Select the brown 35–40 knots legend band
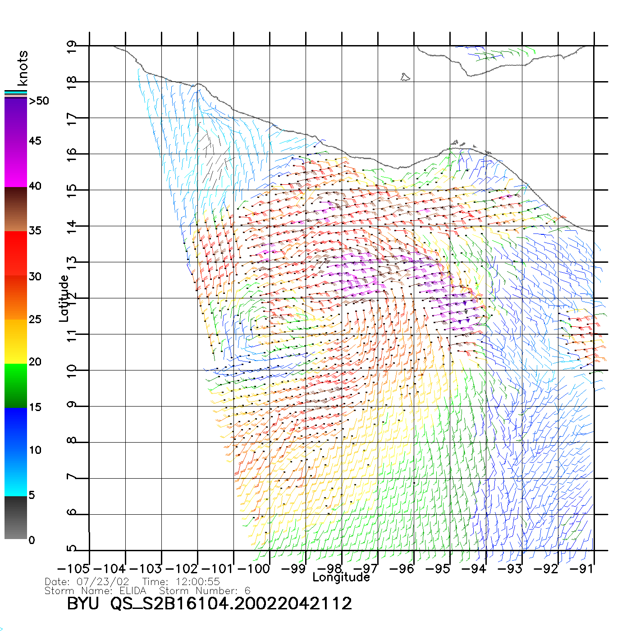 click(x=16, y=209)
